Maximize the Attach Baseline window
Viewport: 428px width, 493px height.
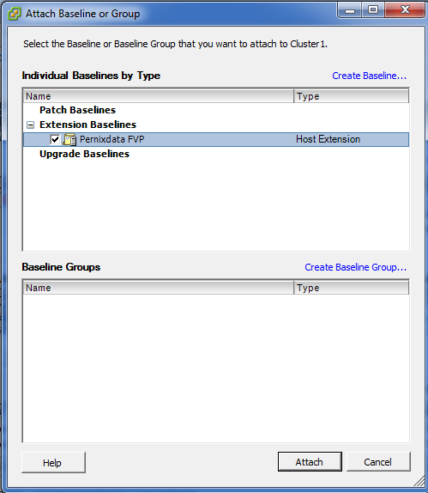tap(373, 10)
